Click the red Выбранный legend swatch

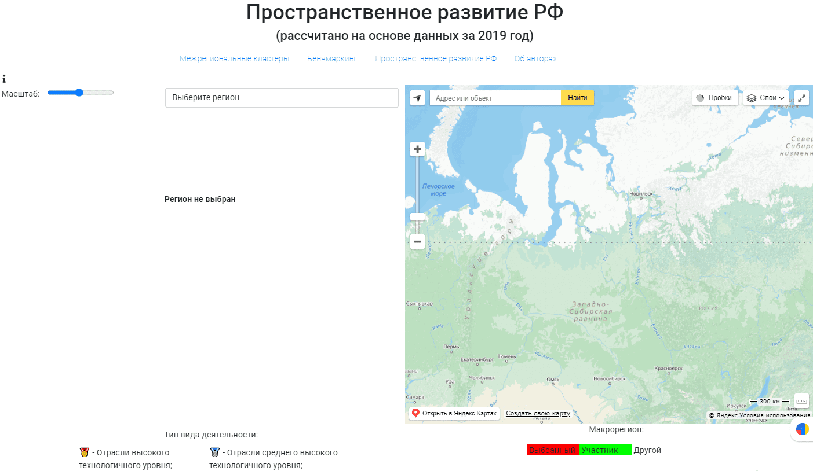553,450
